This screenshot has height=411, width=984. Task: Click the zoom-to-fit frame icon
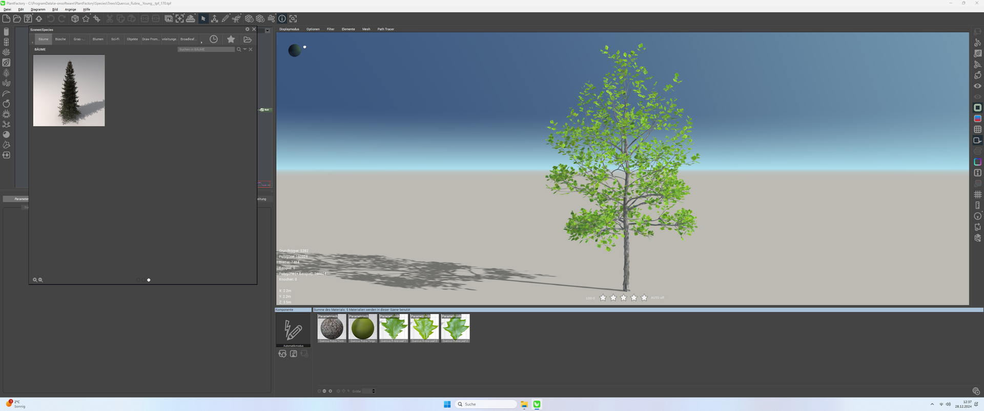pyautogui.click(x=293, y=18)
